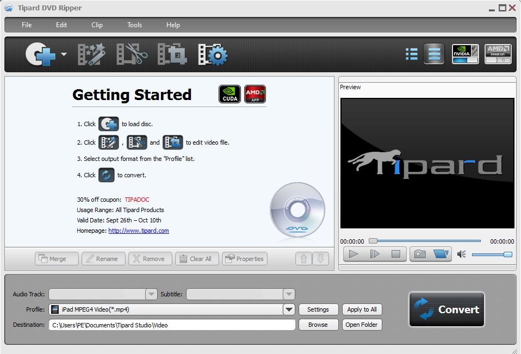Toggle NVIDIA GPU acceleration

(x=466, y=54)
